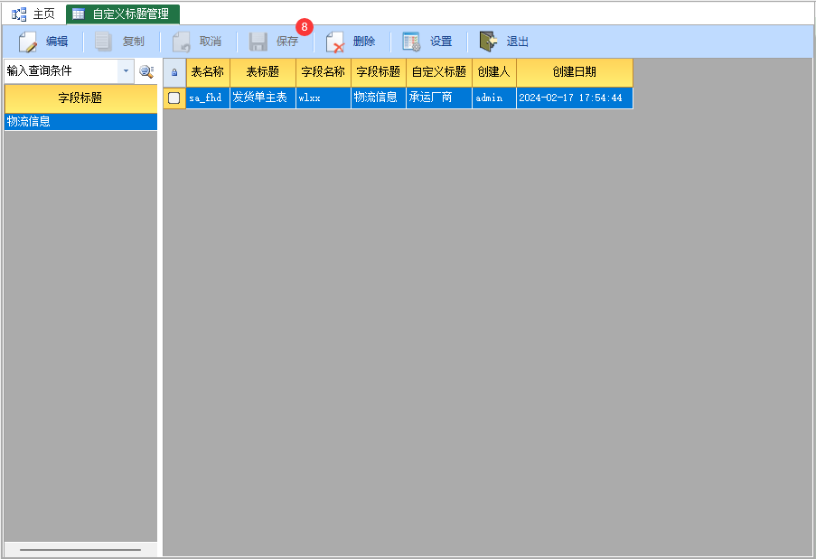Click the 复制 (Copy) toolbar icon

[x=104, y=42]
